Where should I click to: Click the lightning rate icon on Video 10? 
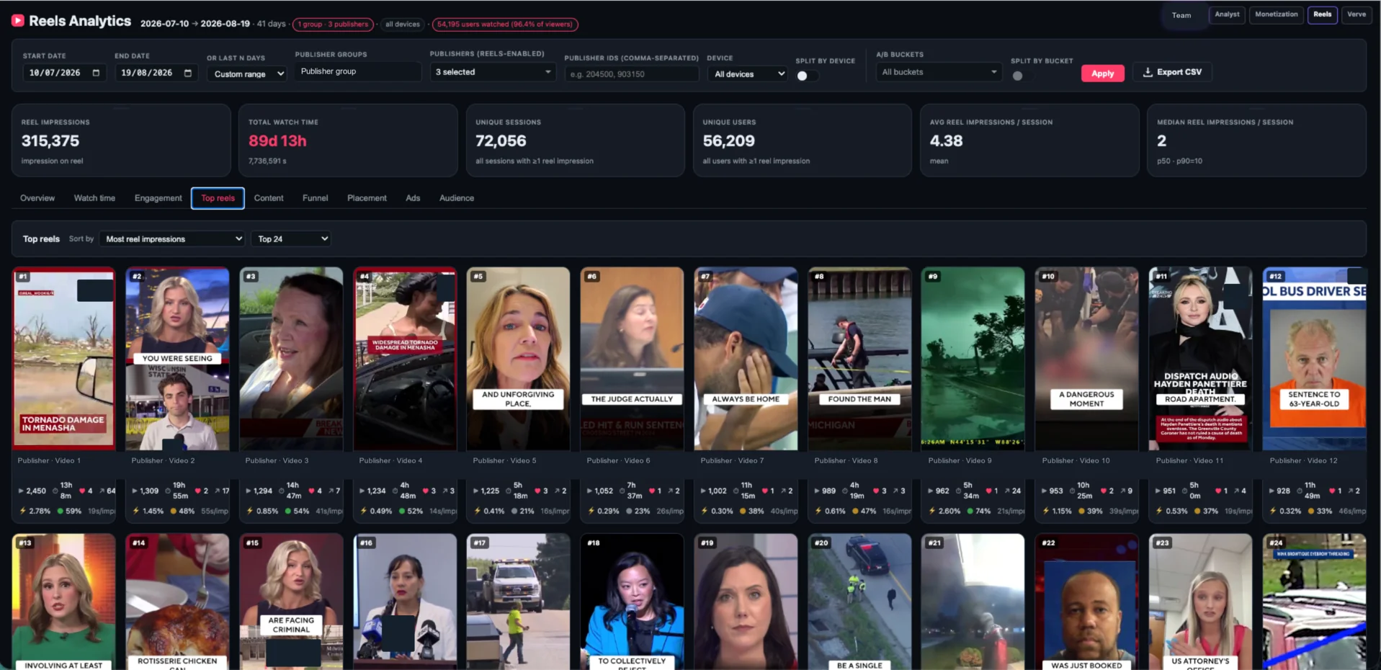[1046, 511]
